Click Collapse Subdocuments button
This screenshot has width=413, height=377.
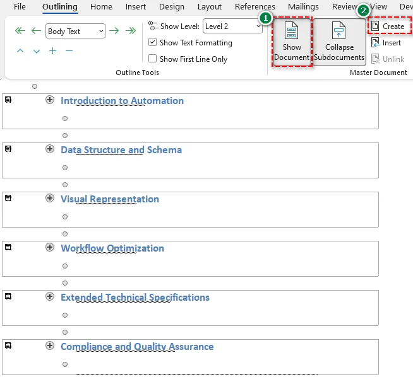339,42
